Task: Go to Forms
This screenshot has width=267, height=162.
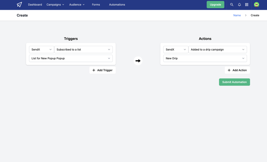Action: coord(96,5)
